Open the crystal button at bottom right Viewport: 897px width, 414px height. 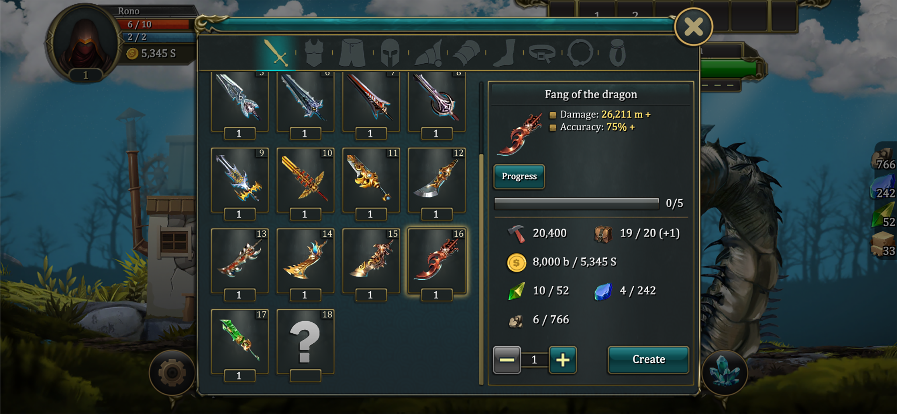point(724,372)
